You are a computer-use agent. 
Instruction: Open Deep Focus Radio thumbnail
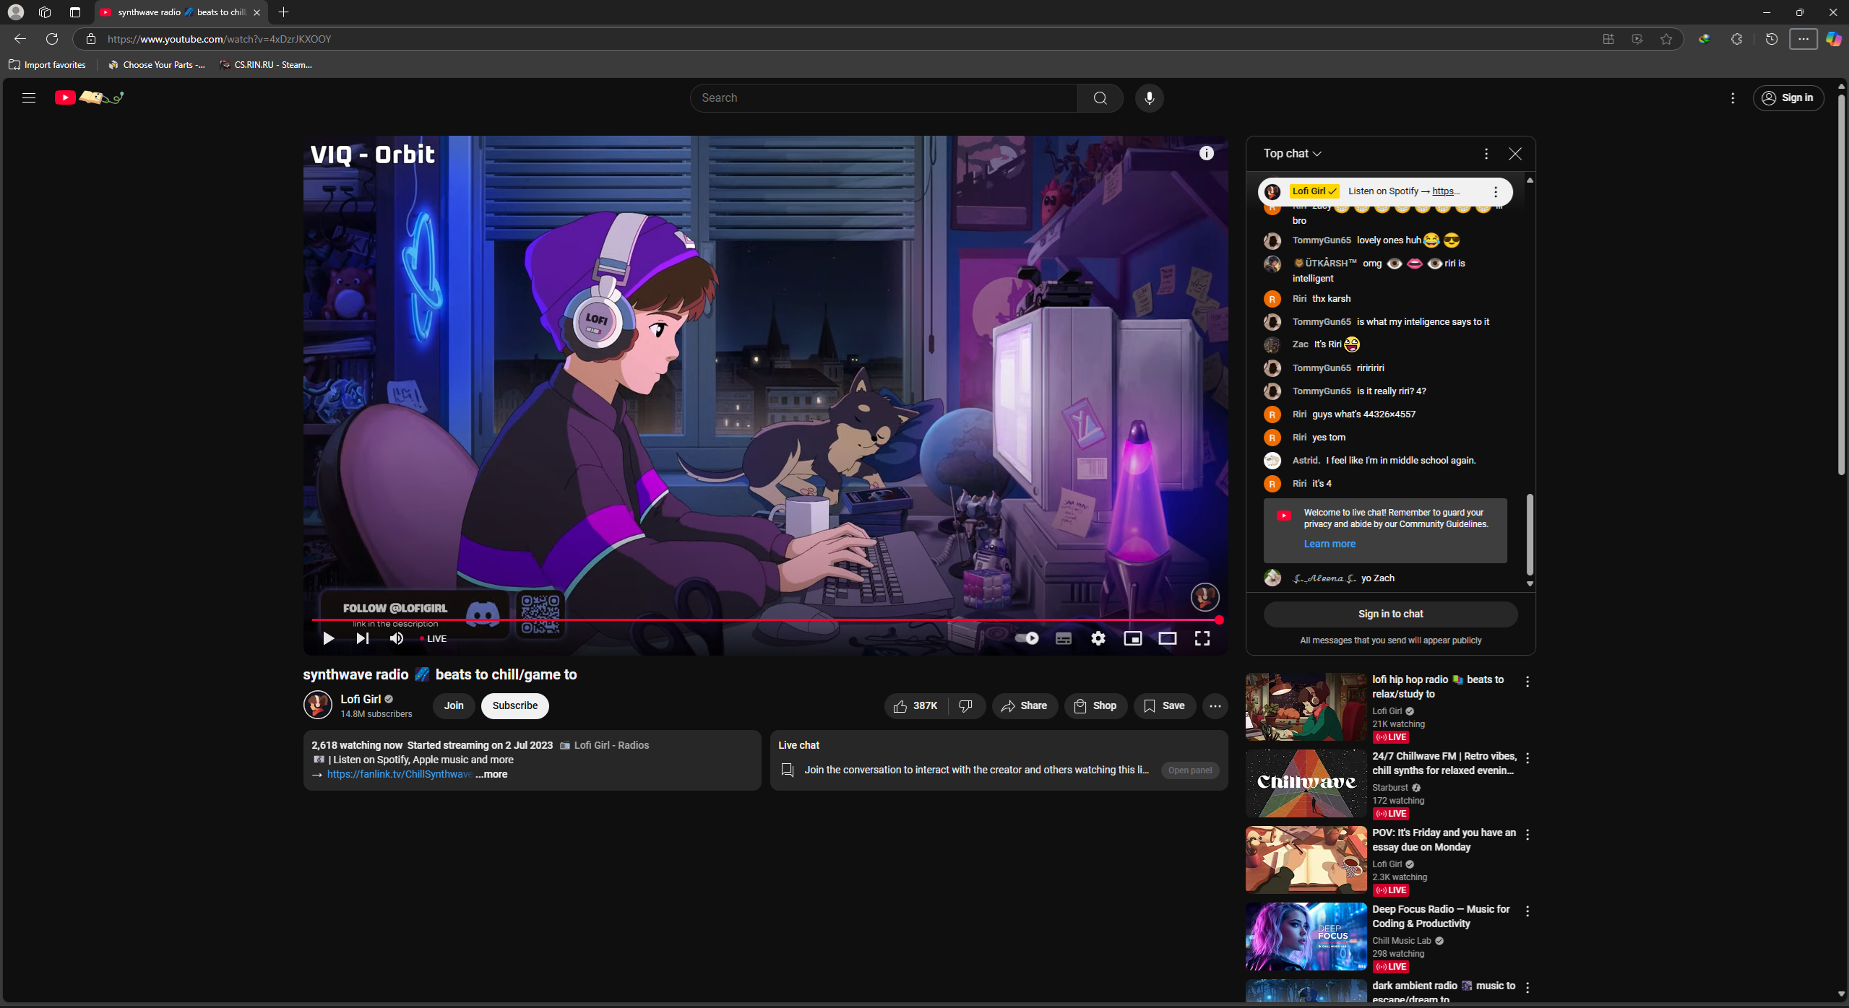pyautogui.click(x=1306, y=937)
